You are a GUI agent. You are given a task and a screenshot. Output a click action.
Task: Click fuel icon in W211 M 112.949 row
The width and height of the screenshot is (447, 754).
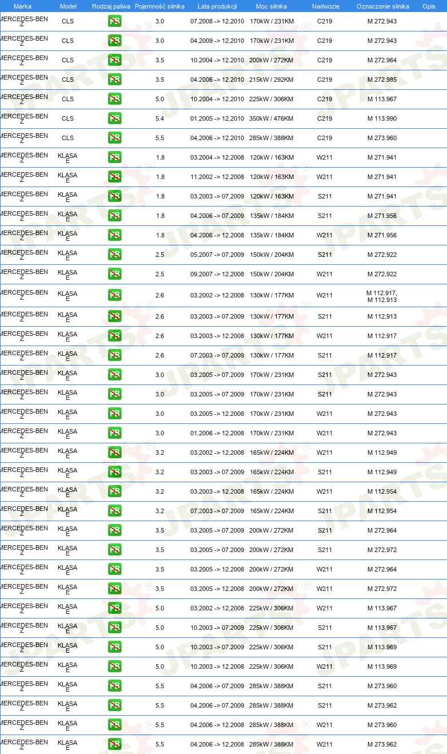pos(114,453)
